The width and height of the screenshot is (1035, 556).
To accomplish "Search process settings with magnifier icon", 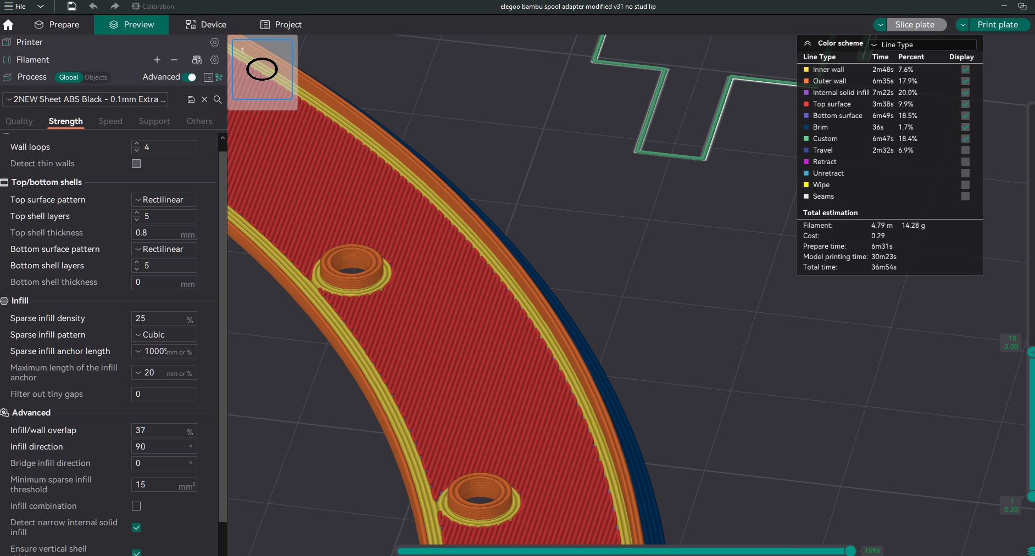I will [218, 99].
